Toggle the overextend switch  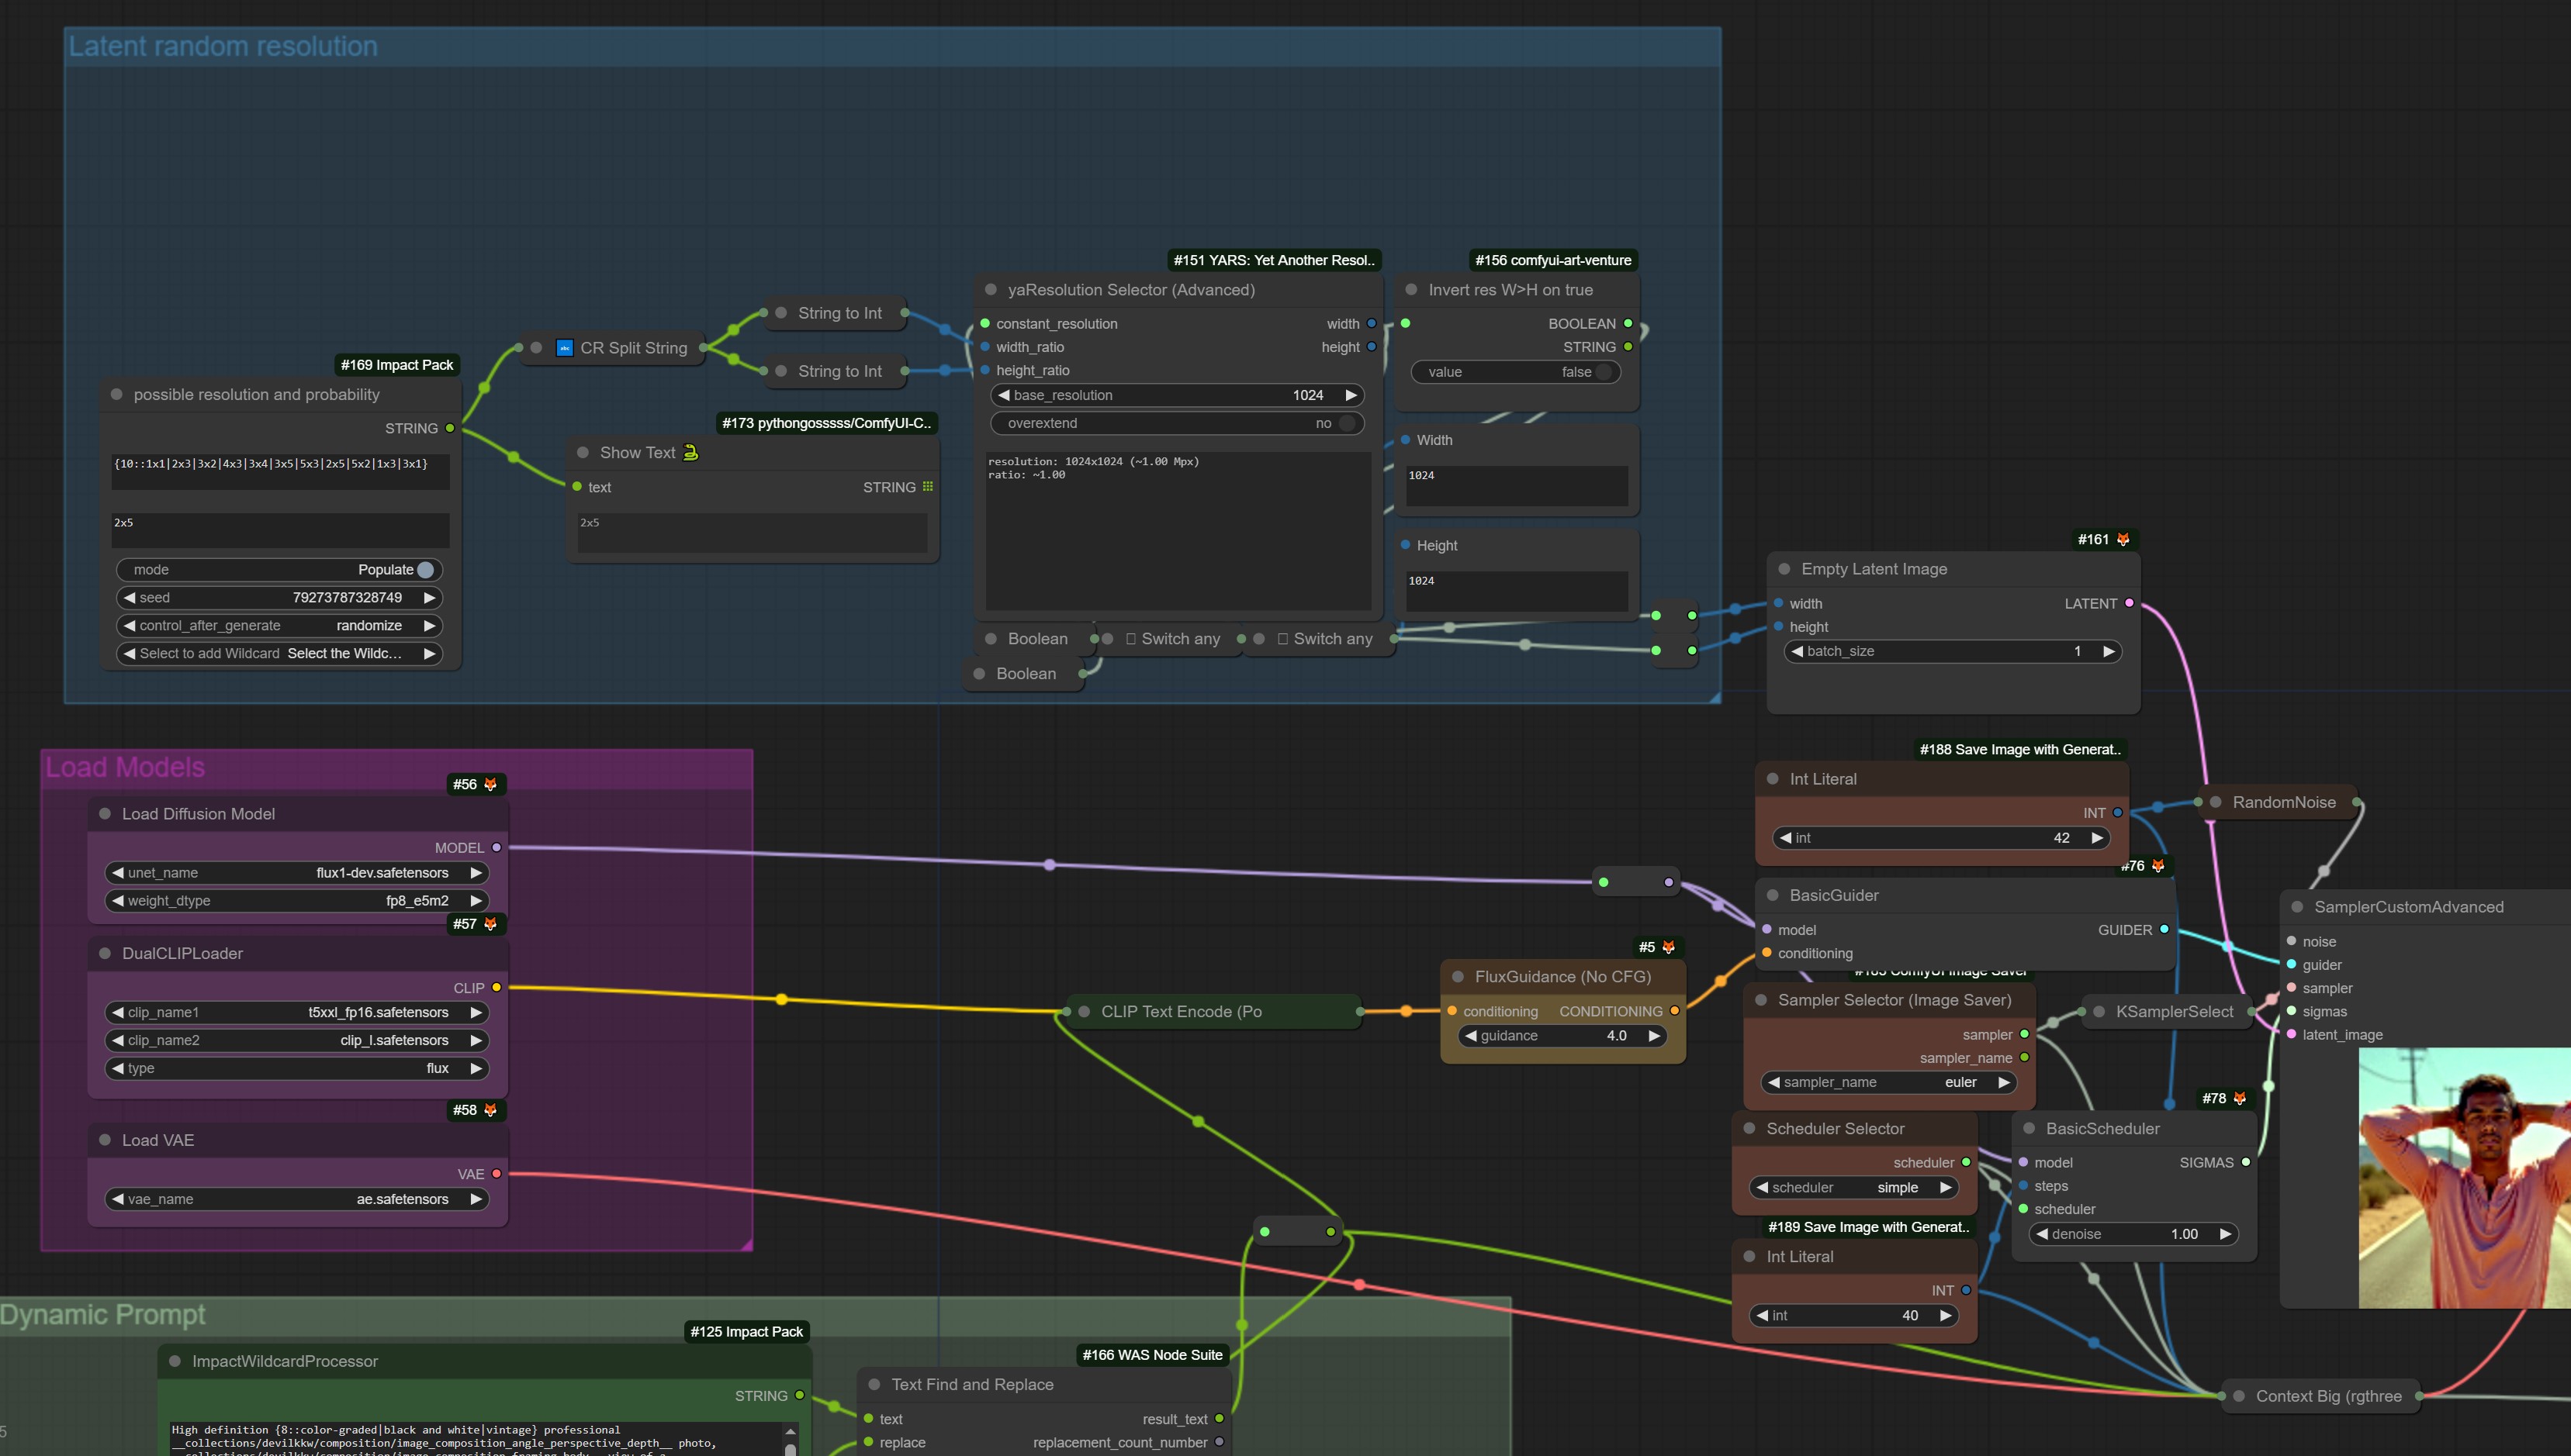(x=1347, y=424)
